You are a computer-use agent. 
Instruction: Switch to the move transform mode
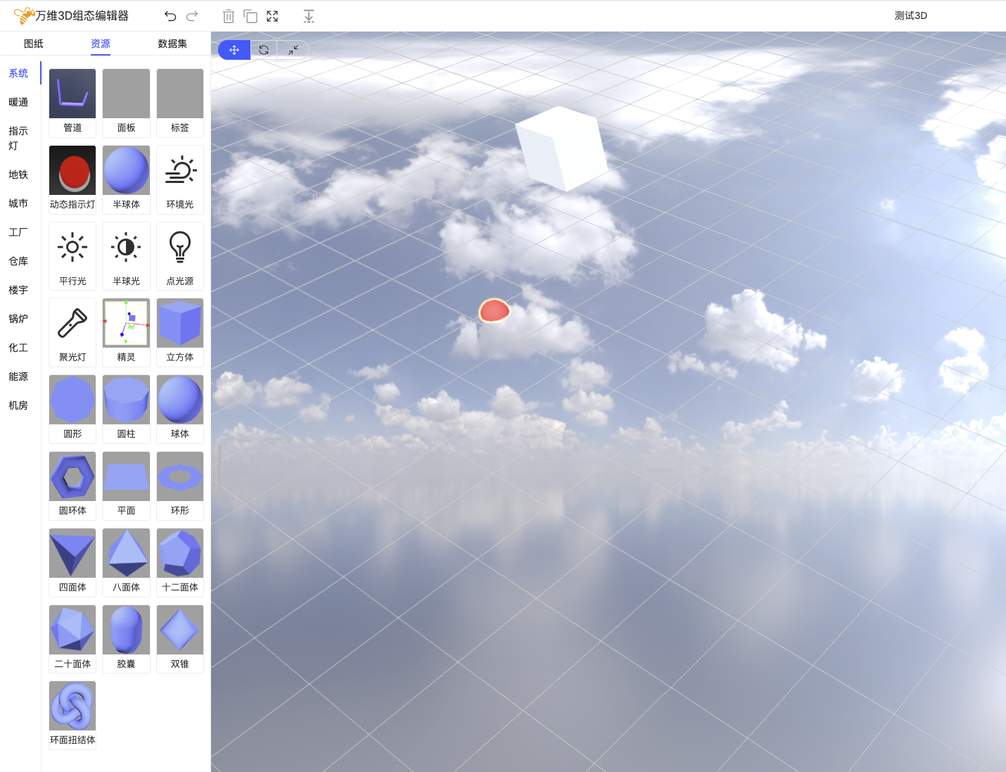[234, 50]
